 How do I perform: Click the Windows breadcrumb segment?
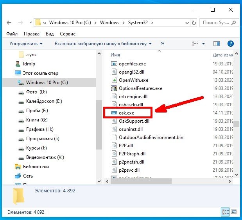pyautogui.click(x=109, y=23)
